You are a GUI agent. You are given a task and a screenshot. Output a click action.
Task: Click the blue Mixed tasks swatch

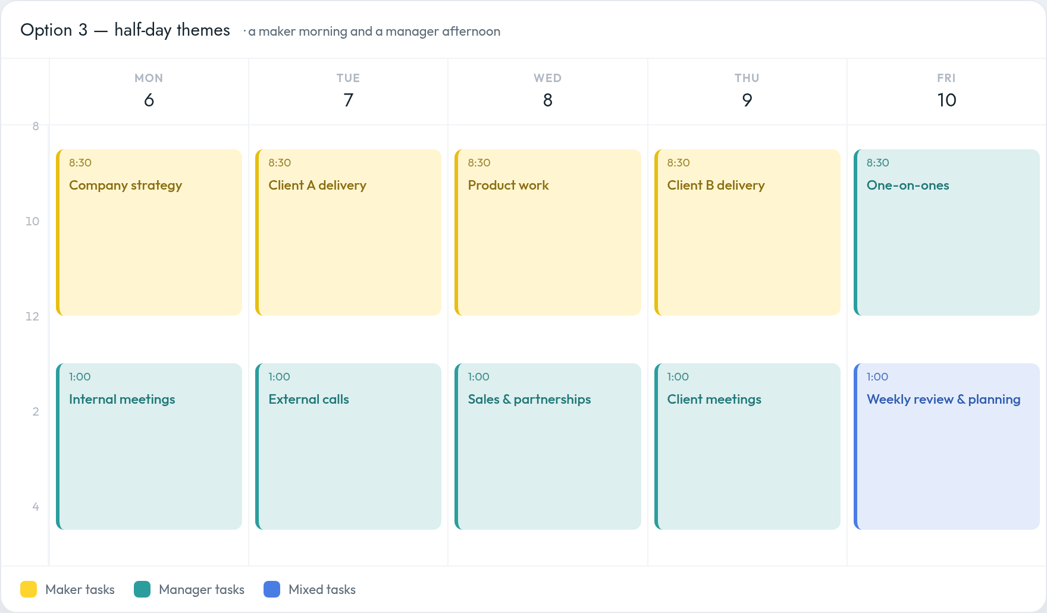(x=272, y=589)
